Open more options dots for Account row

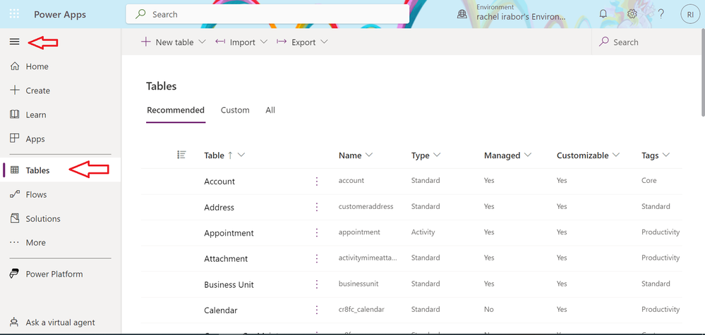click(x=317, y=181)
